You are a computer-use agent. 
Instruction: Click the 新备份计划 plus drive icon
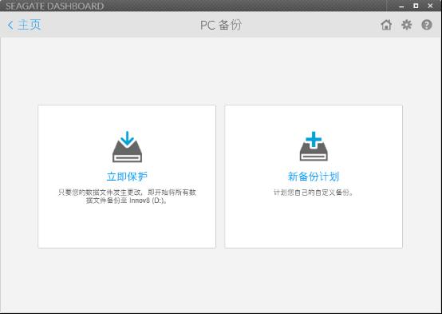click(314, 146)
